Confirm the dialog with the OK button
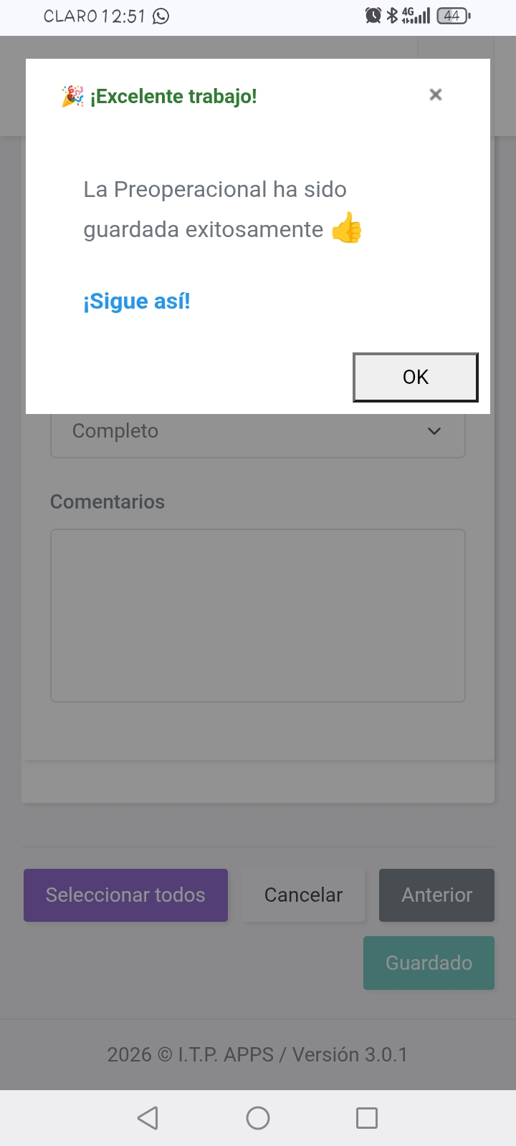 pyautogui.click(x=416, y=377)
